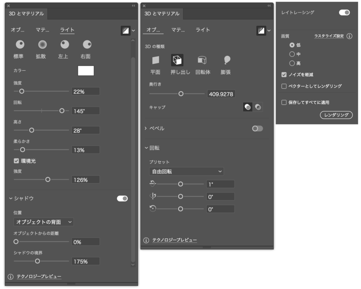Viewport: 361px width, 289px height.
Task: Click the render icon in the left panel
Action: (126, 30)
